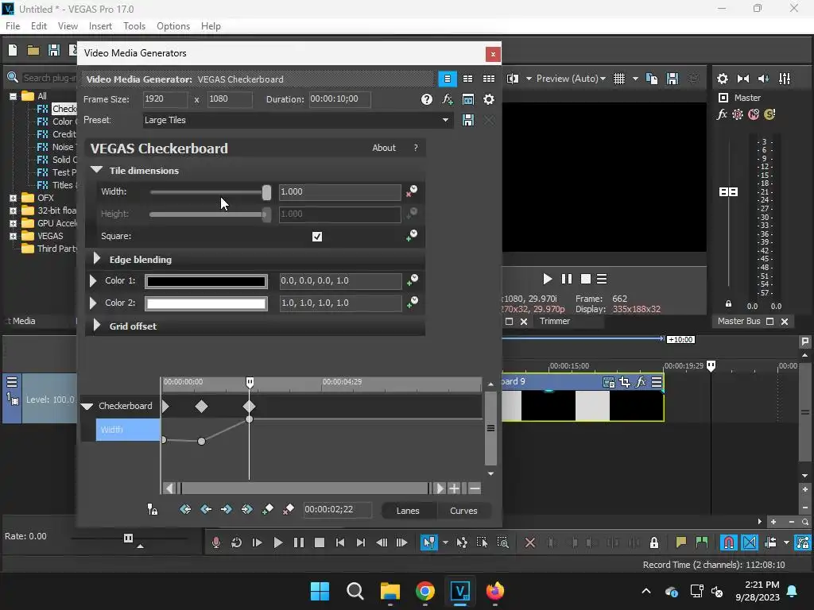Click keyframe cursor time field 00:00:02;22

(337, 509)
